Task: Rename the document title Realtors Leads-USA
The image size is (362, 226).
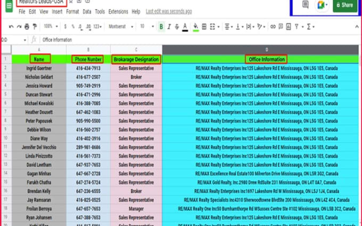Action: pyautogui.click(x=42, y=2)
